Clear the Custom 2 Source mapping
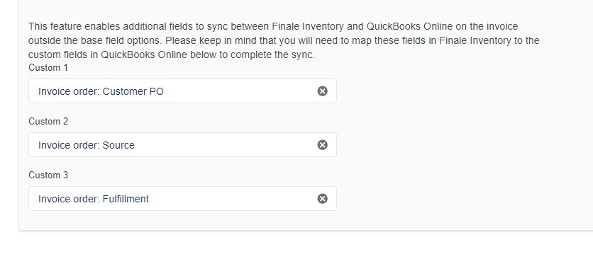The height and width of the screenshot is (271, 593). (x=322, y=145)
